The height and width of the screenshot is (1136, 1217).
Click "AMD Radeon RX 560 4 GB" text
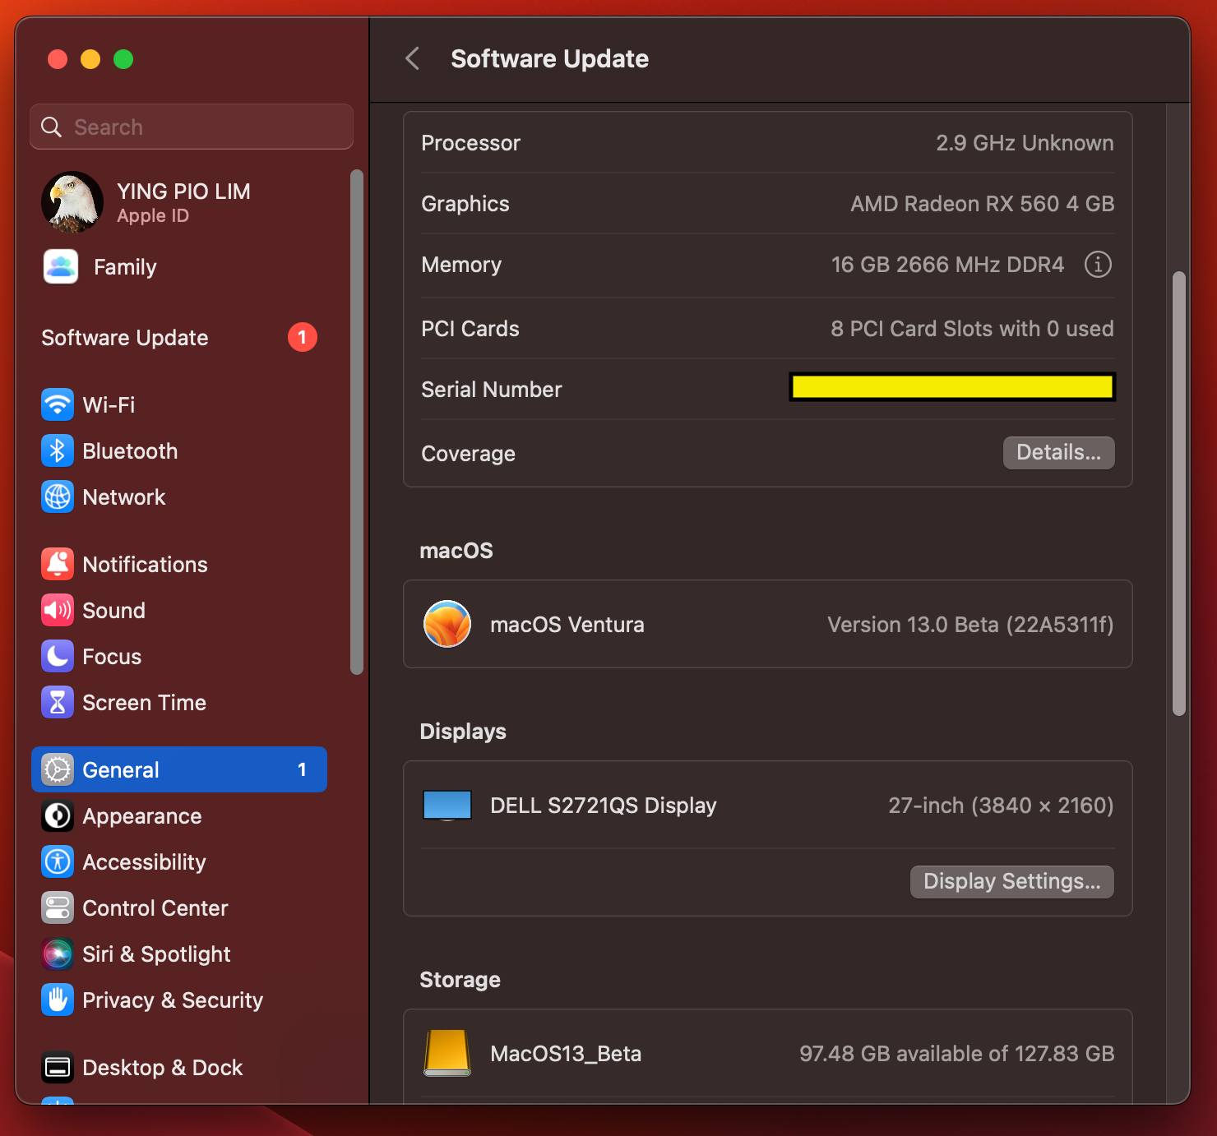[982, 204]
